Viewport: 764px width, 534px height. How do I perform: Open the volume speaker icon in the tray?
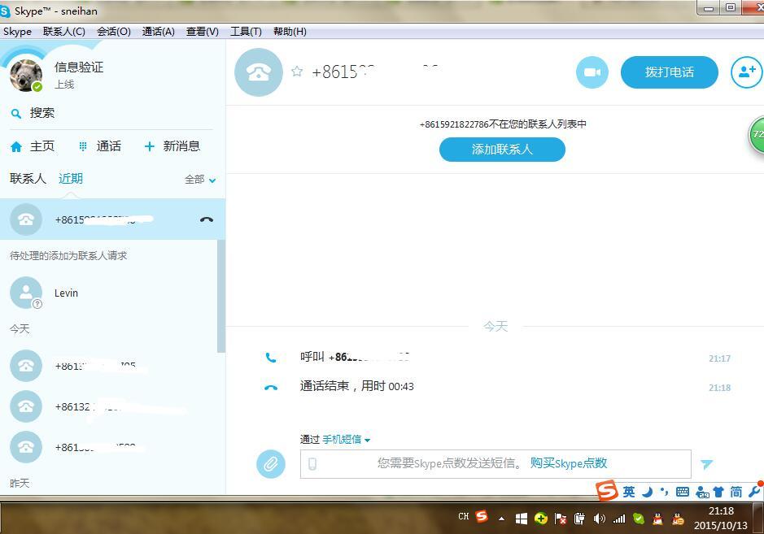[599, 519]
